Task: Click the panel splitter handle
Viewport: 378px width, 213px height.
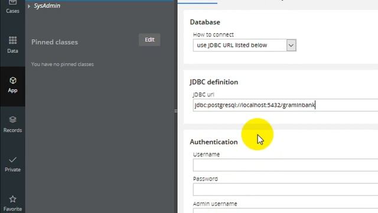Action: click(176, 111)
